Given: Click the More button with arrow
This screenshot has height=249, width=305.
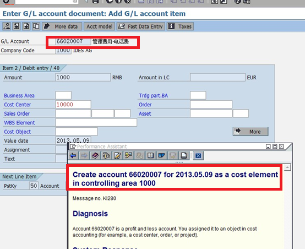Looking at the screenshot, I should coord(250,132).
